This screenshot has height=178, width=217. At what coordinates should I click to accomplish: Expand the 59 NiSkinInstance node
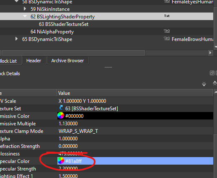click(x=25, y=9)
